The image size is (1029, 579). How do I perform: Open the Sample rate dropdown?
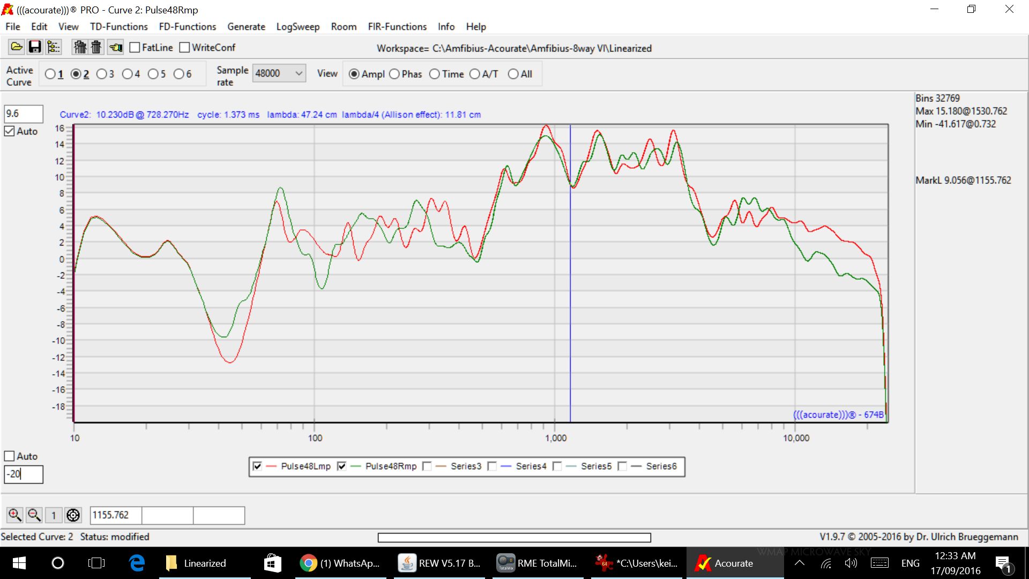[279, 73]
